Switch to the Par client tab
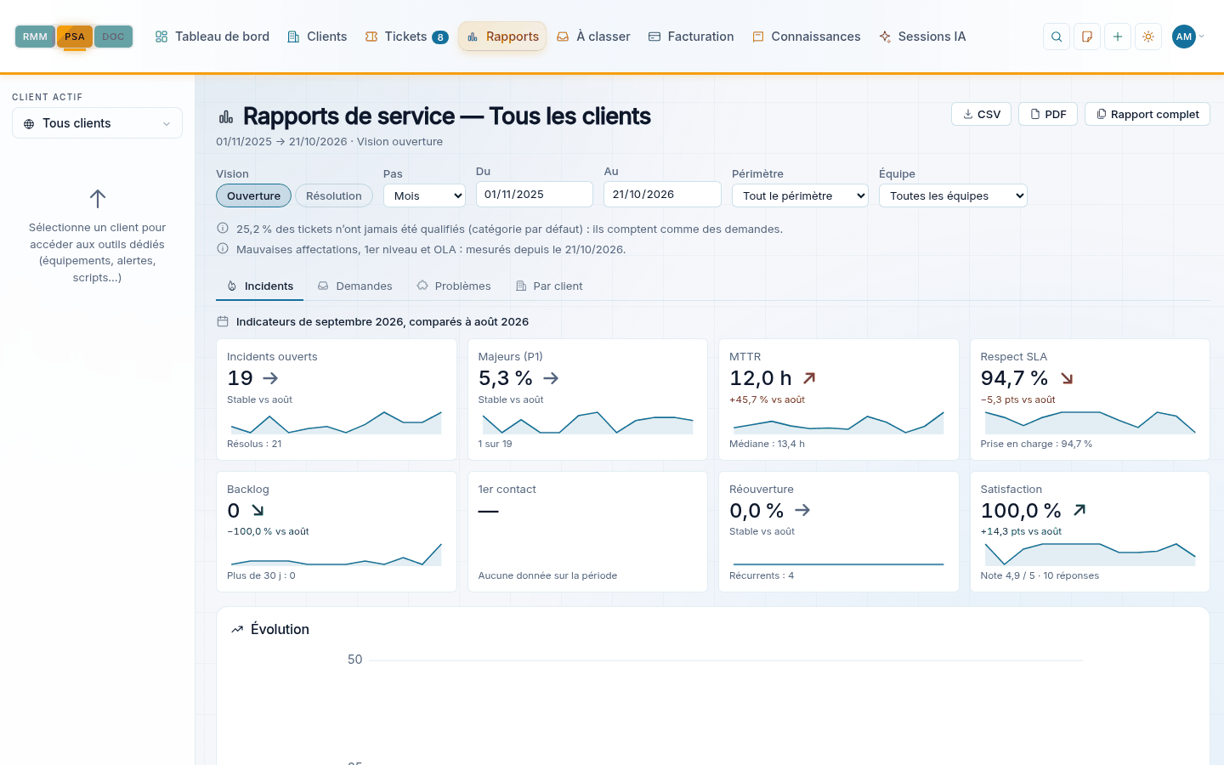The width and height of the screenshot is (1224, 765). tap(549, 286)
